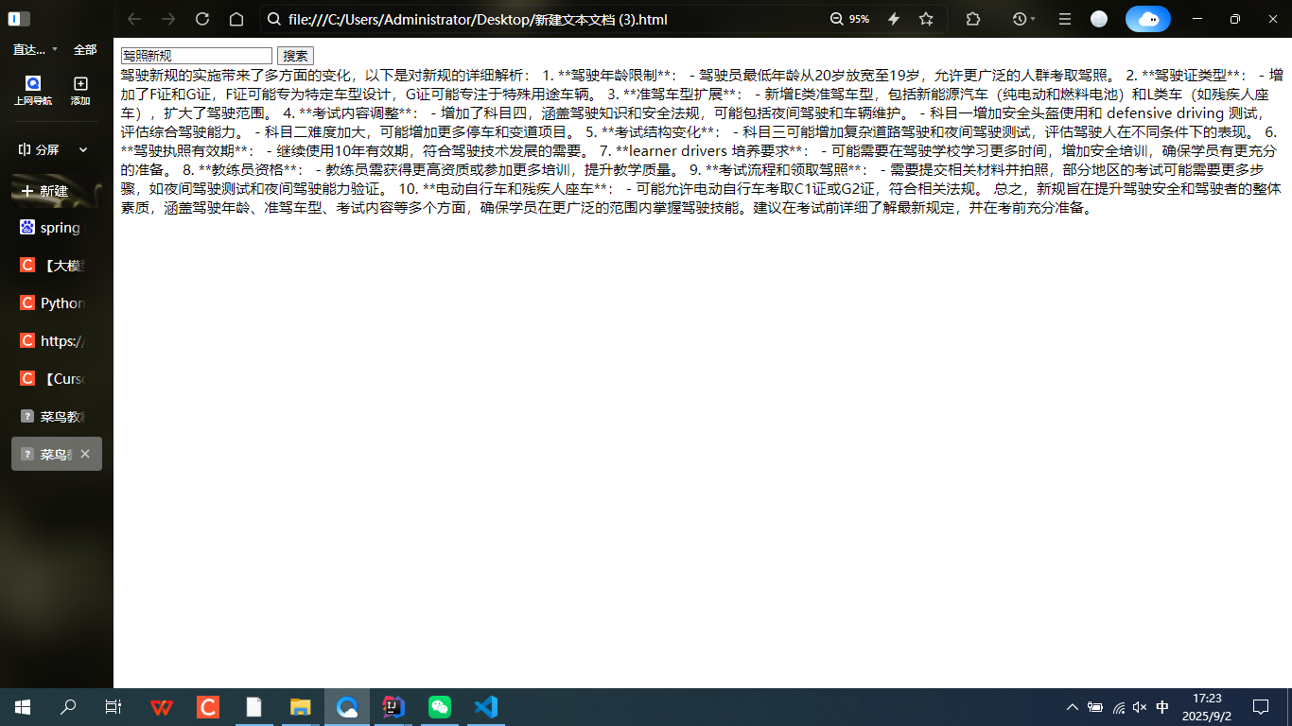Image resolution: width=1292 pixels, height=726 pixels.
Task: Switch to the Python CSDN tab
Action: tap(57, 303)
